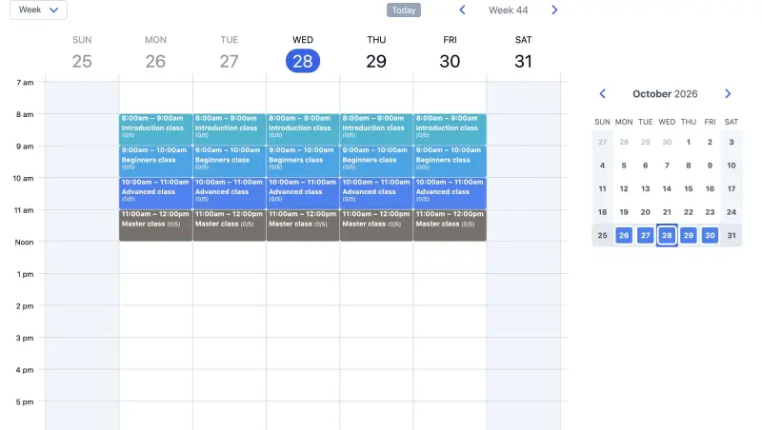The width and height of the screenshot is (762, 430).
Task: Open Tuesday 10:00am Advanced class
Action: (230, 193)
